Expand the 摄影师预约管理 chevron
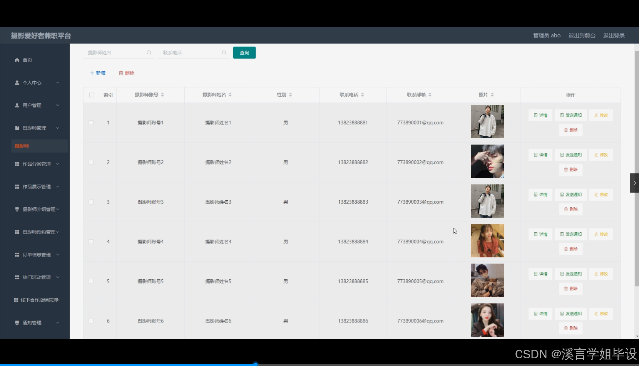Image resolution: width=639 pixels, height=366 pixels. coord(58,232)
